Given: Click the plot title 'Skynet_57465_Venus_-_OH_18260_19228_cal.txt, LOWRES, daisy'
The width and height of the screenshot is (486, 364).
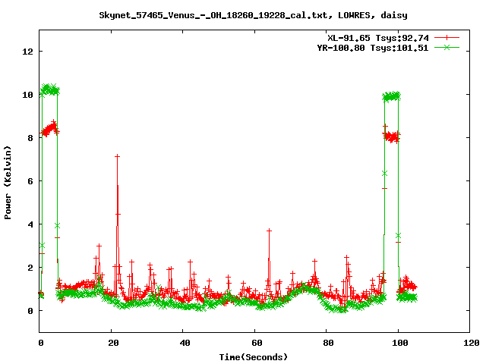Looking at the screenshot, I should 253,15.
